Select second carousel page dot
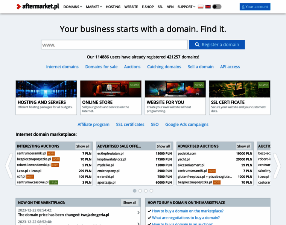The height and width of the screenshot is (225, 286). (140, 191)
